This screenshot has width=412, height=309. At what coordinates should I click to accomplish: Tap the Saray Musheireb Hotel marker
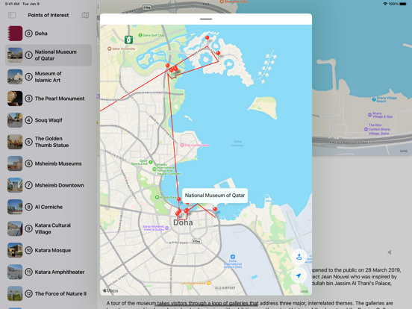coord(166,228)
